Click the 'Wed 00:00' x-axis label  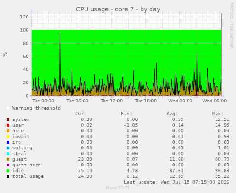click(x=180, y=101)
